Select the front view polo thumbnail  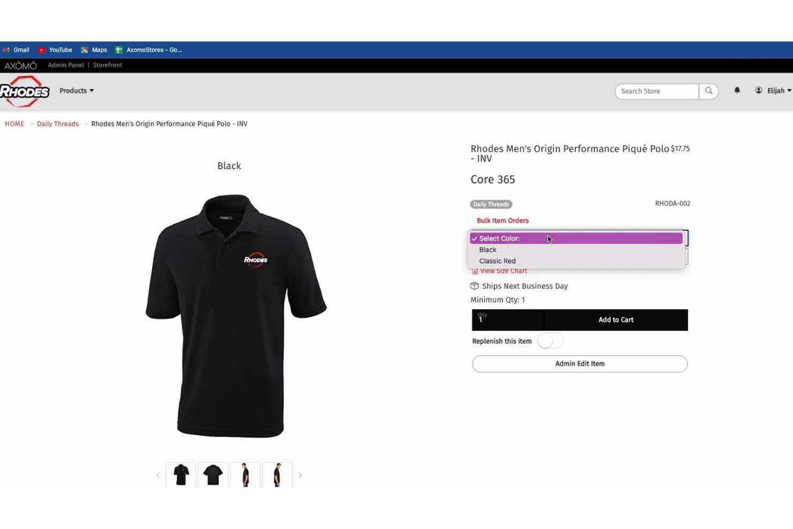pos(181,475)
